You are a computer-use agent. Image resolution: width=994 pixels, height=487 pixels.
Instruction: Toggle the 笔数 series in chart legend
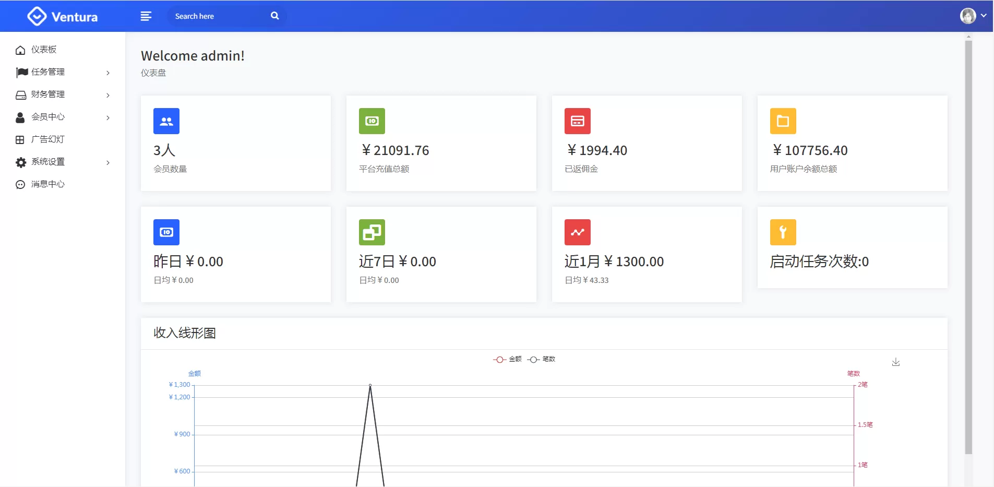coord(542,359)
